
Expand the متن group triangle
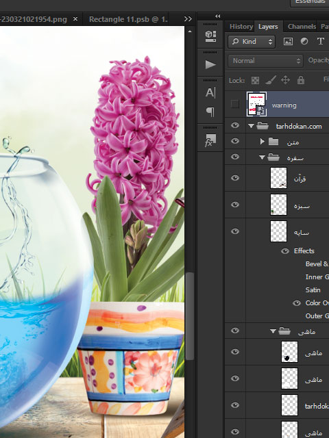point(262,142)
